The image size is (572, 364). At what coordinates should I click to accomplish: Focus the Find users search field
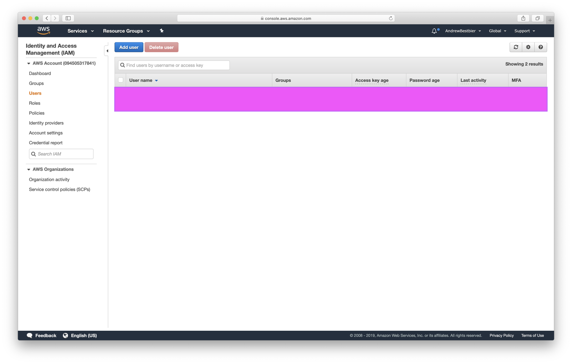pyautogui.click(x=174, y=65)
